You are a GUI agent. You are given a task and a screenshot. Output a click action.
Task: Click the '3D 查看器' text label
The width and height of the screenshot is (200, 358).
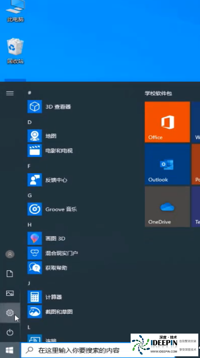pos(58,107)
